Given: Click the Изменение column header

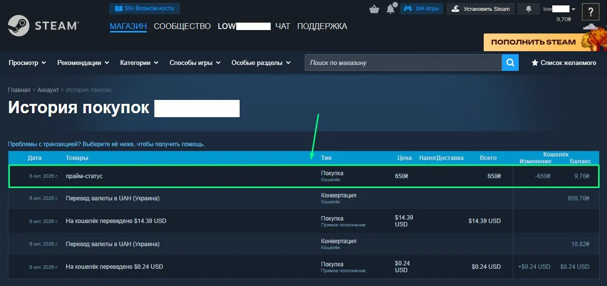Looking at the screenshot, I should coord(535,161).
